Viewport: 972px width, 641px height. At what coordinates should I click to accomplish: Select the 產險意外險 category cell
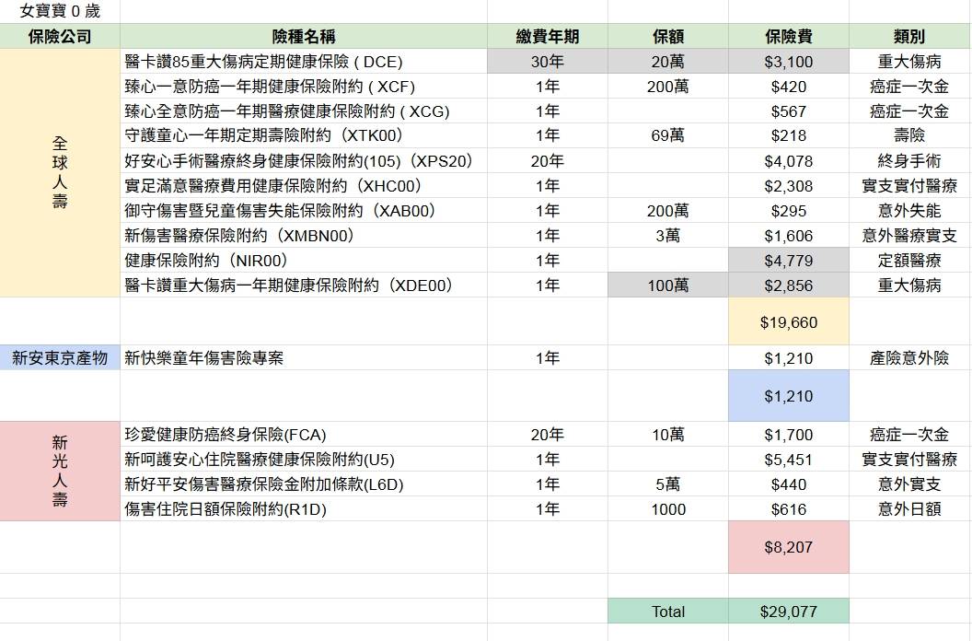point(908,358)
